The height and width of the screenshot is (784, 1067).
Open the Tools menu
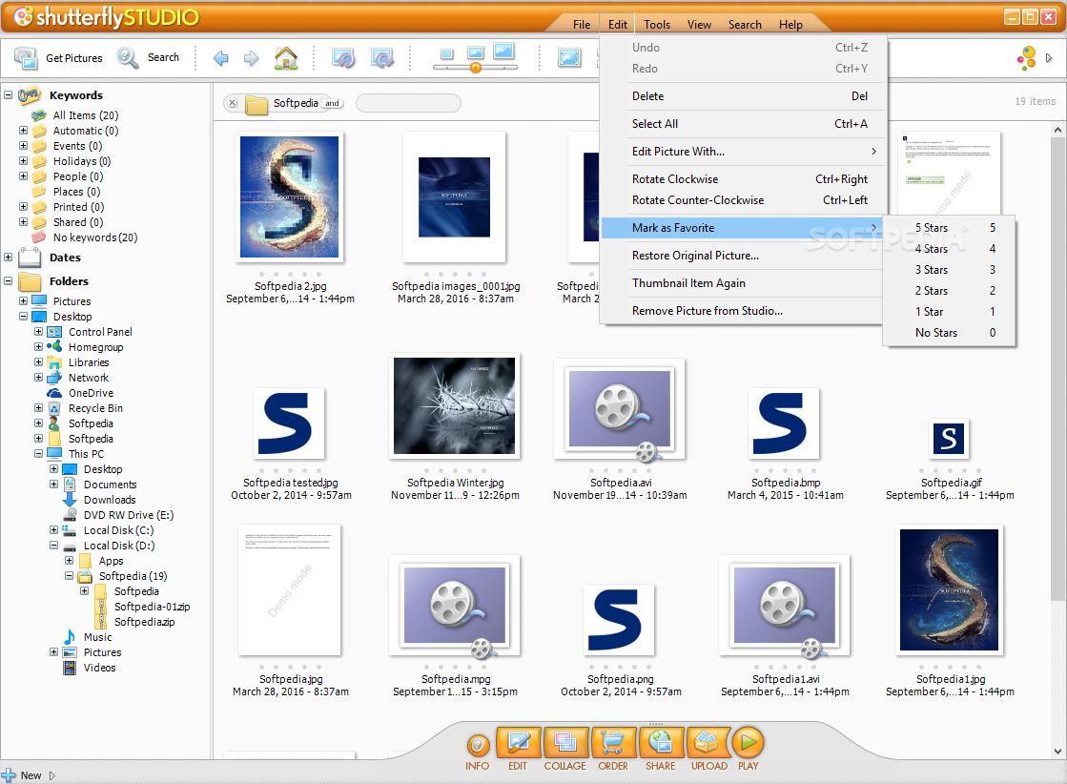pyautogui.click(x=657, y=25)
